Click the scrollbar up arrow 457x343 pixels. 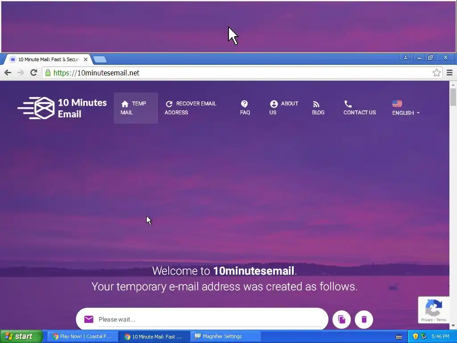[453, 84]
